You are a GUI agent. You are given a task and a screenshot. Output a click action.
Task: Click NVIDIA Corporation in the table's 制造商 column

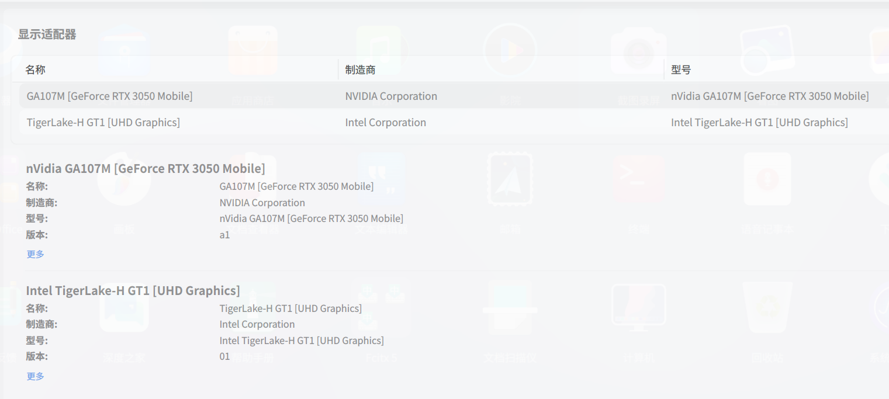pos(391,96)
